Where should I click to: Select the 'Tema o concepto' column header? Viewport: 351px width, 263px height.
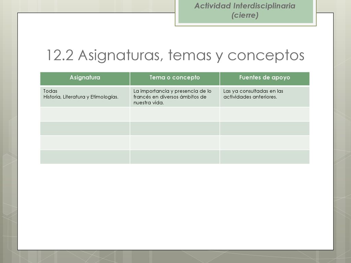[175, 78]
